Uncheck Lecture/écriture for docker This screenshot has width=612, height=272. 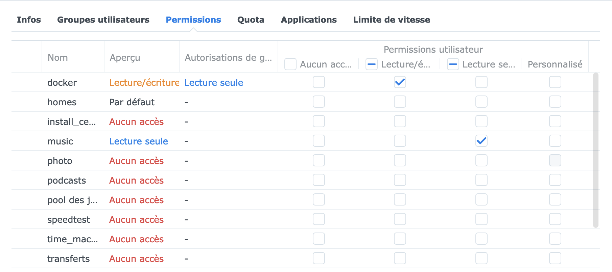click(400, 82)
